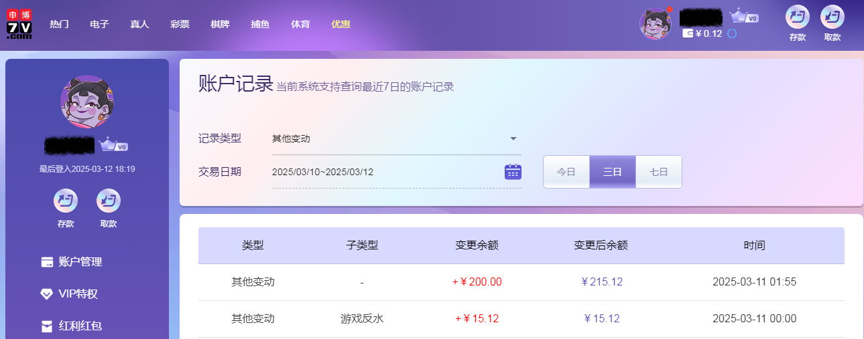Open the 电子 games menu
Viewport: 864px width, 339px height.
click(x=99, y=24)
